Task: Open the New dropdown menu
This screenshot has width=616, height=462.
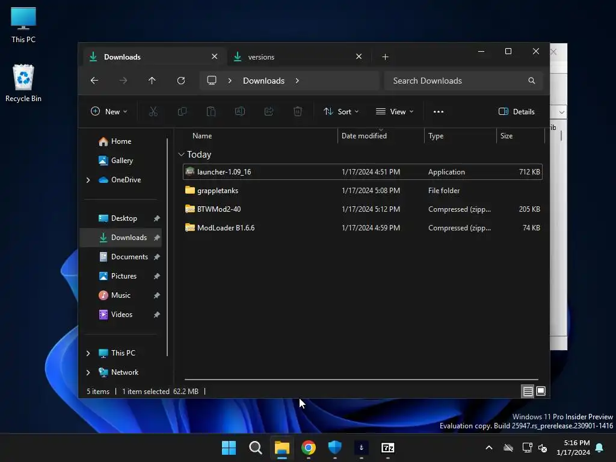Action: pyautogui.click(x=109, y=111)
